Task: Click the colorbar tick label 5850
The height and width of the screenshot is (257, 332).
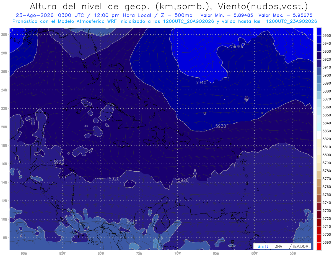Action: [x=327, y=115]
